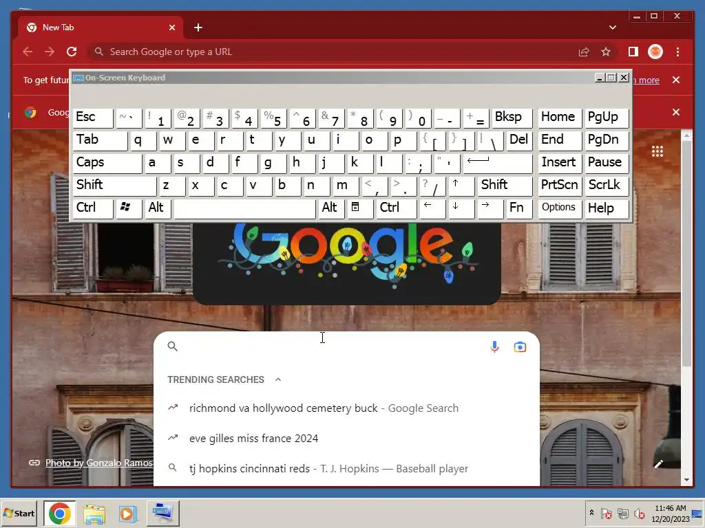Toggle right Shift key on keyboard
The image size is (705, 528).
505,186
